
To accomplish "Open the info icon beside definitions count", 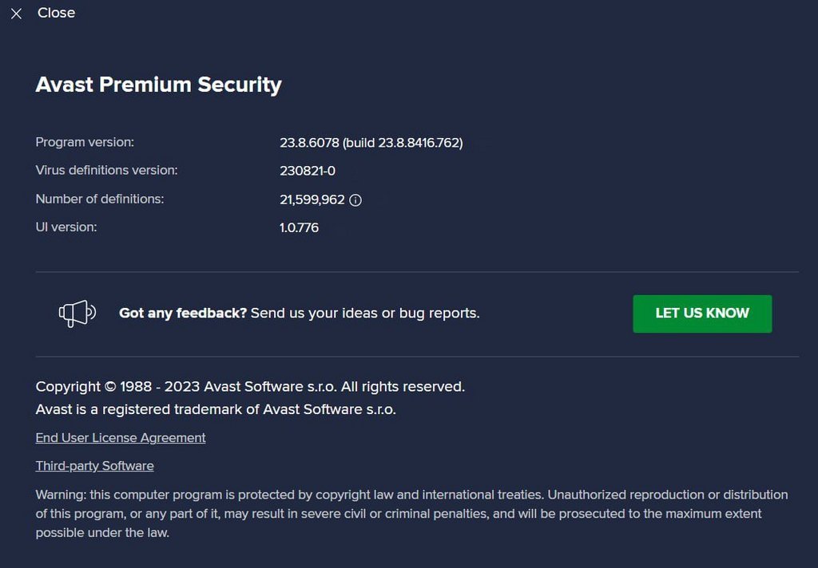I will [356, 200].
